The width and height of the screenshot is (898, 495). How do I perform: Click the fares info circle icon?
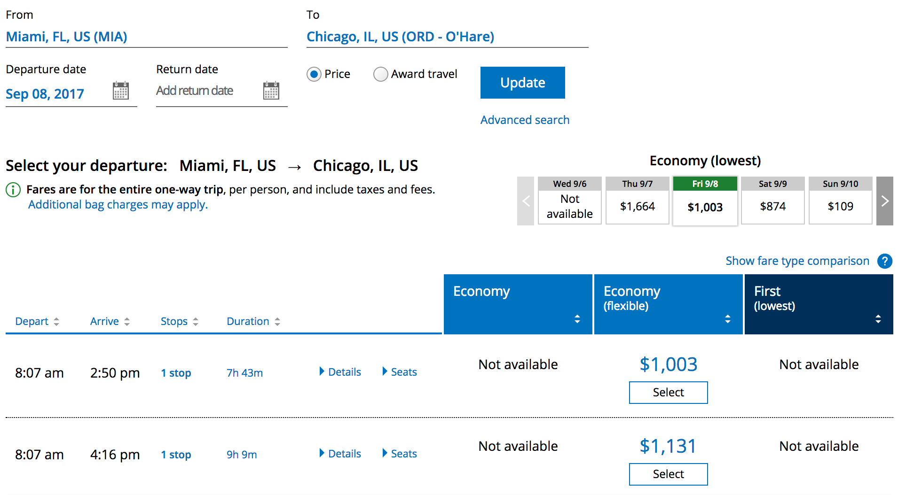[x=13, y=190]
